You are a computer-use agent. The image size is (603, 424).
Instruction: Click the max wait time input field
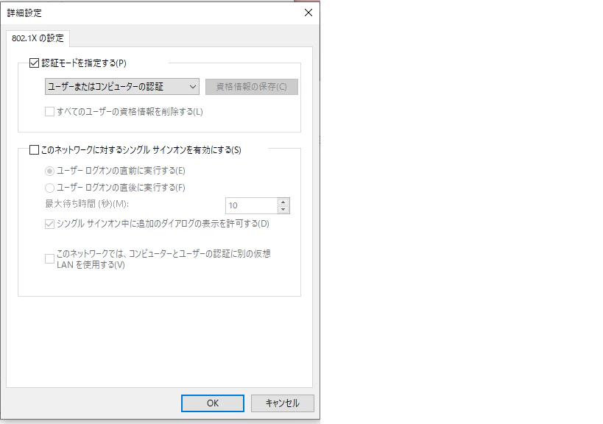click(250, 205)
